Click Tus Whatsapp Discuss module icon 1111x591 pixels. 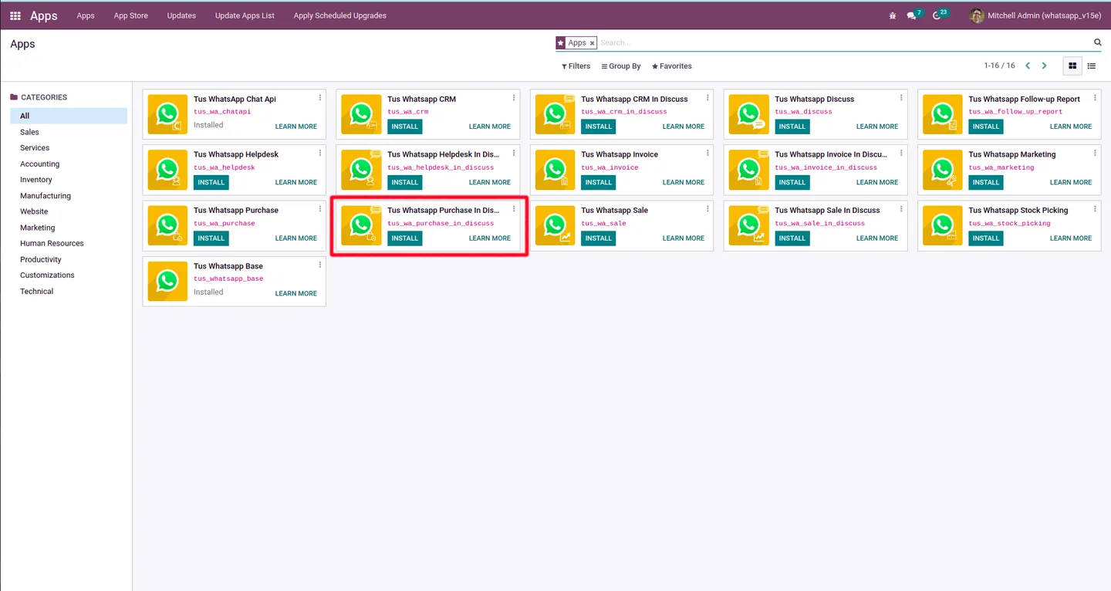pyautogui.click(x=748, y=114)
